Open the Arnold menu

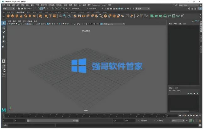[x=104, y=5]
